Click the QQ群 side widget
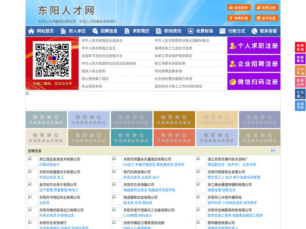 (x=300, y=94)
